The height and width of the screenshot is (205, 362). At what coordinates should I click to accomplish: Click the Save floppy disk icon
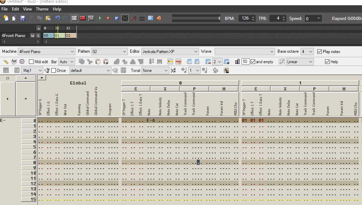pyautogui.click(x=23, y=18)
